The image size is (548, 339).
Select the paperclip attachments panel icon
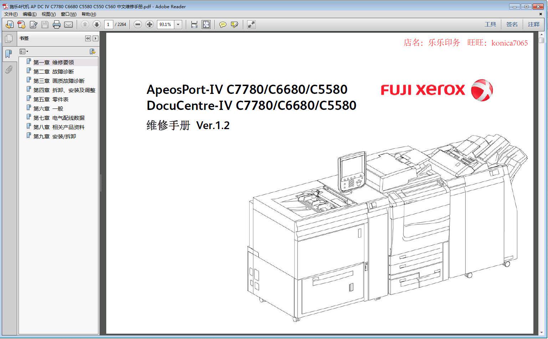(x=9, y=70)
